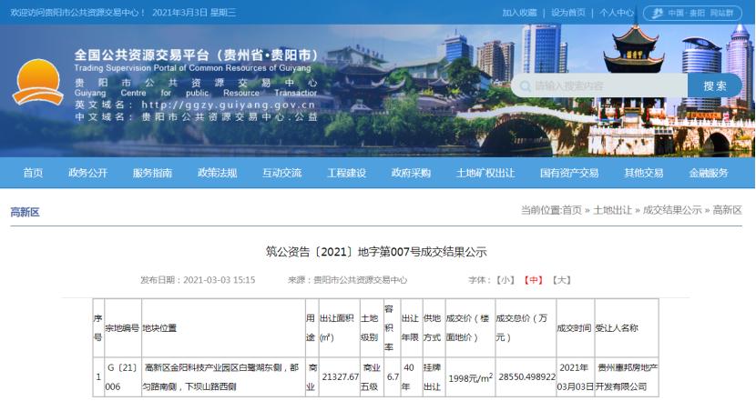Screen dimensions: 756x411
Task: Click the source text 贵阳市公共资源交易中心
Action: [360, 280]
